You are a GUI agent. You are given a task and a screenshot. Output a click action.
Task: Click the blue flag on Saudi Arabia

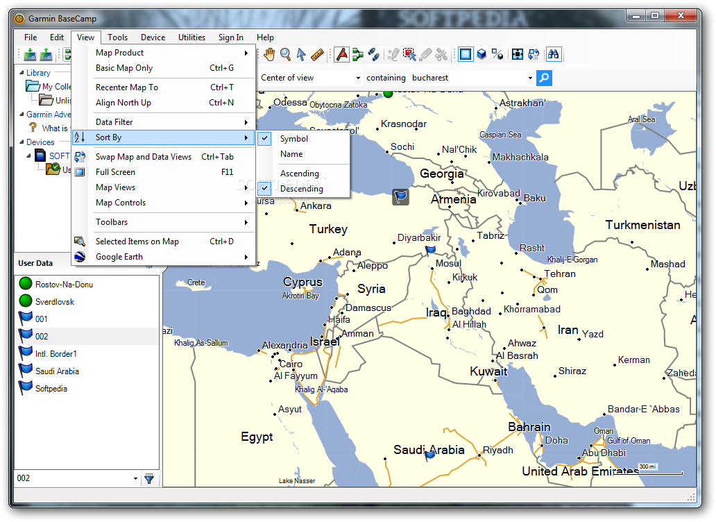(430, 455)
